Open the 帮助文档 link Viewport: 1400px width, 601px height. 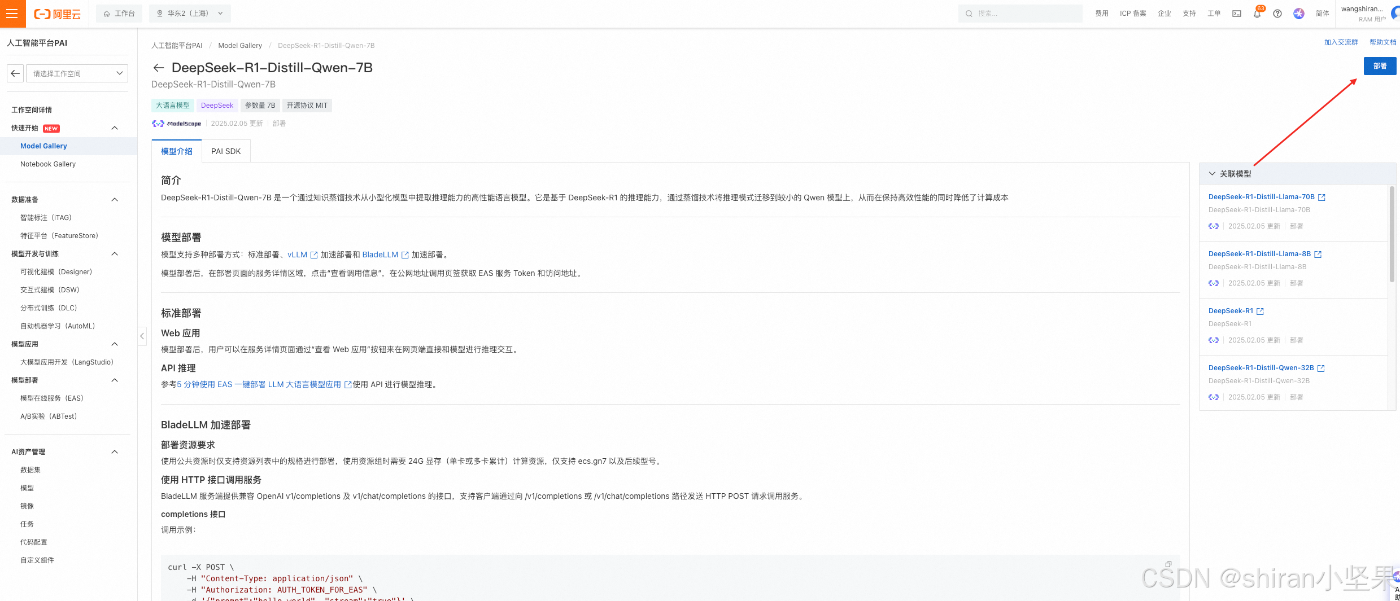1382,42
